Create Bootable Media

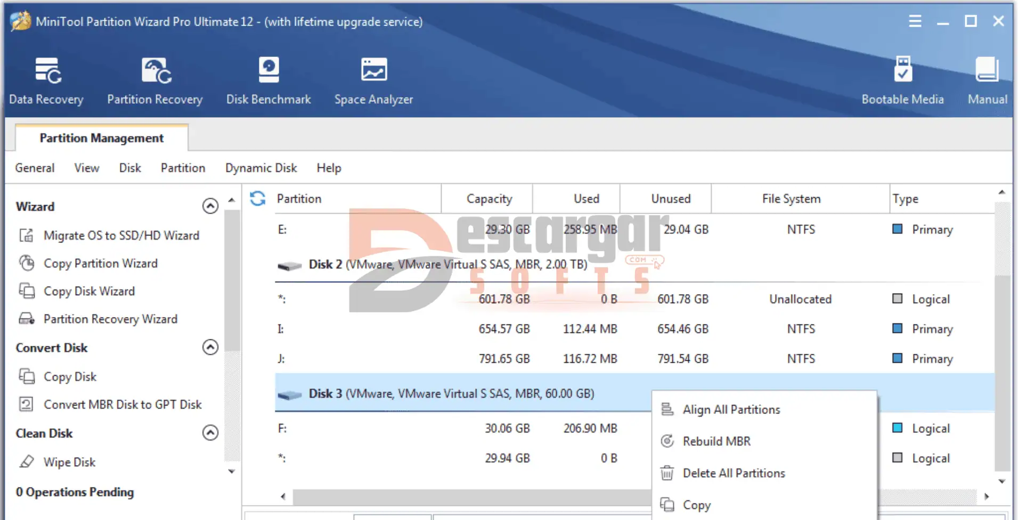(x=902, y=81)
